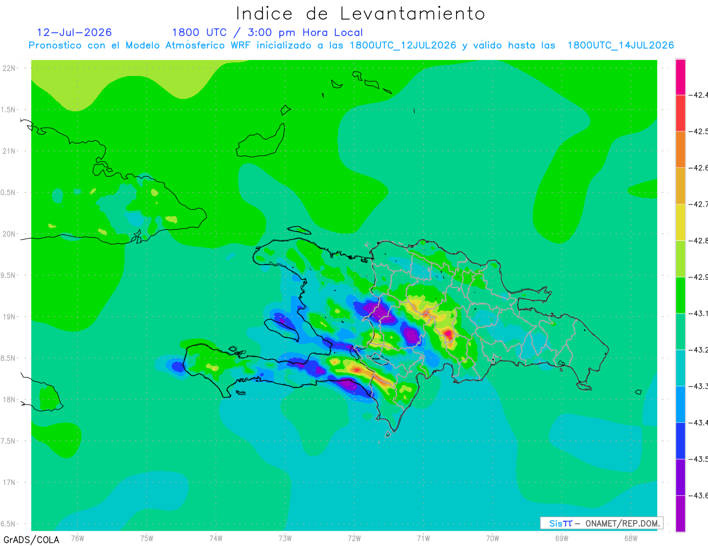Click the '18N' latitude label
The height and width of the screenshot is (546, 708).
[9, 399]
